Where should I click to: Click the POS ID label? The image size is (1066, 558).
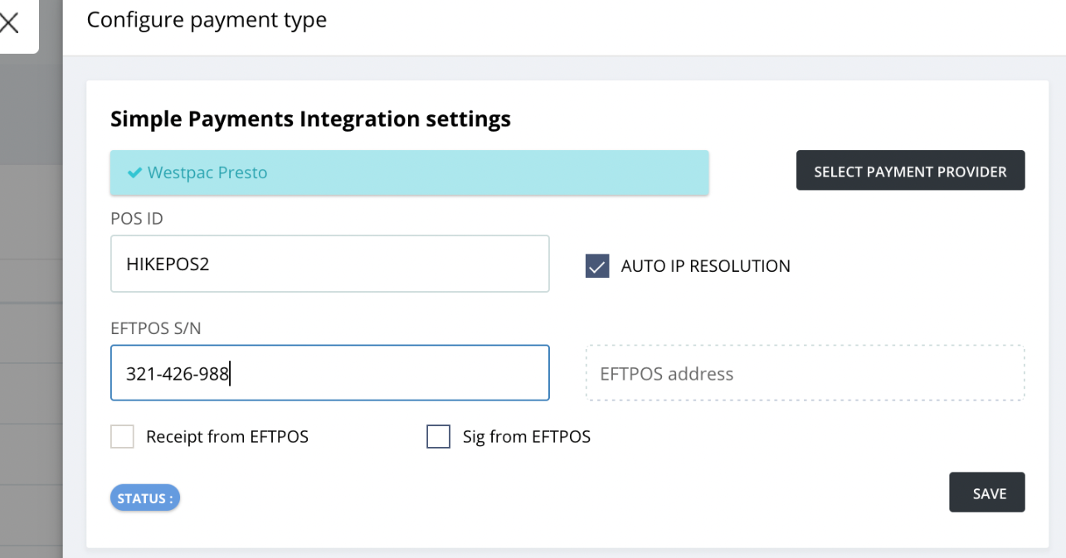coord(137,218)
